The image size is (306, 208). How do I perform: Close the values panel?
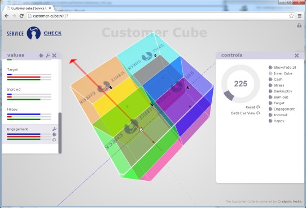pos(54,55)
